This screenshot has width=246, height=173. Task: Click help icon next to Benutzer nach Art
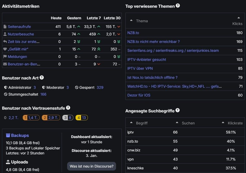click(42, 77)
